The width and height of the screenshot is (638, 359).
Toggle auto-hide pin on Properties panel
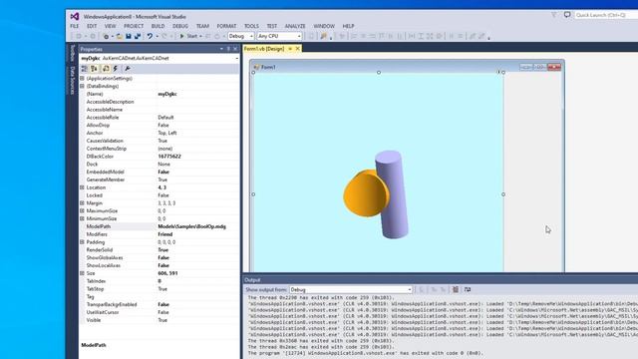[228, 49]
